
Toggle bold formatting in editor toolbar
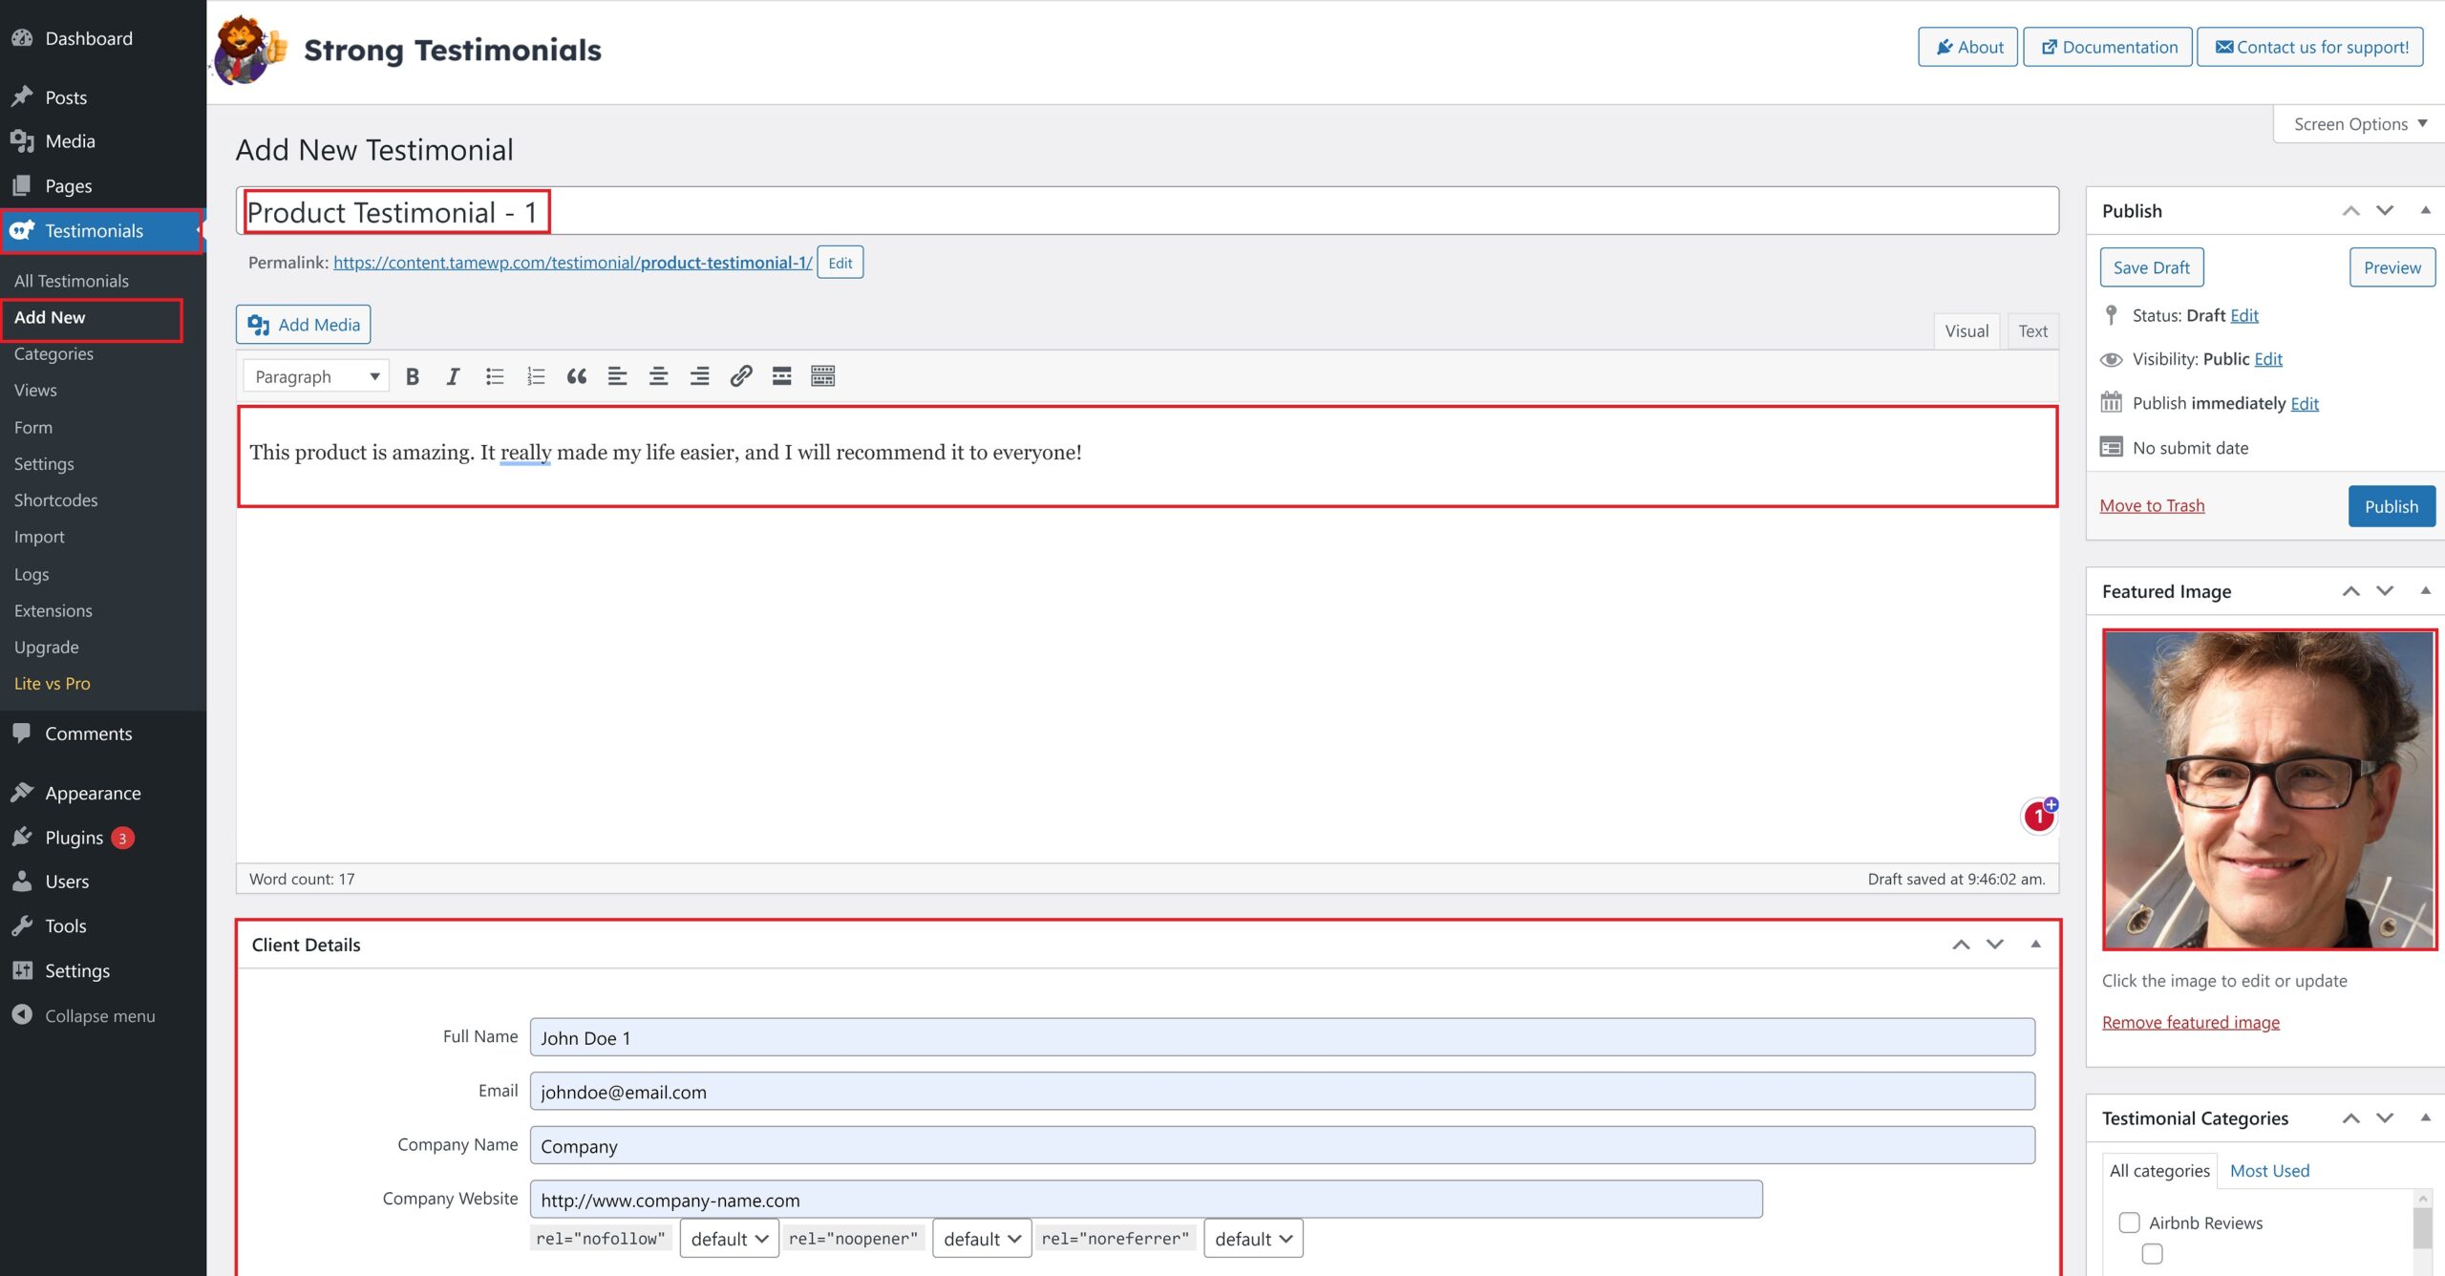(x=413, y=376)
